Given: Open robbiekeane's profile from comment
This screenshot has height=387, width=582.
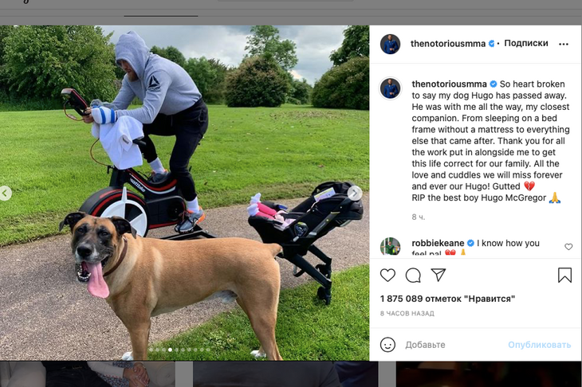Looking at the screenshot, I should coord(438,243).
